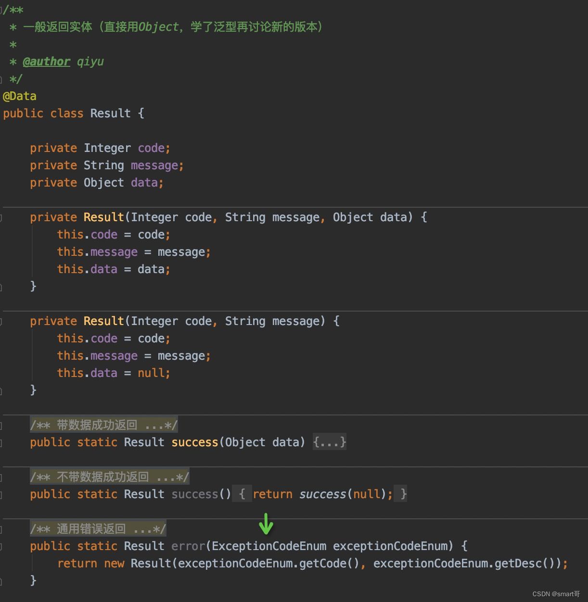Click the getDesc() call
The image size is (588, 602).
[x=525, y=564]
